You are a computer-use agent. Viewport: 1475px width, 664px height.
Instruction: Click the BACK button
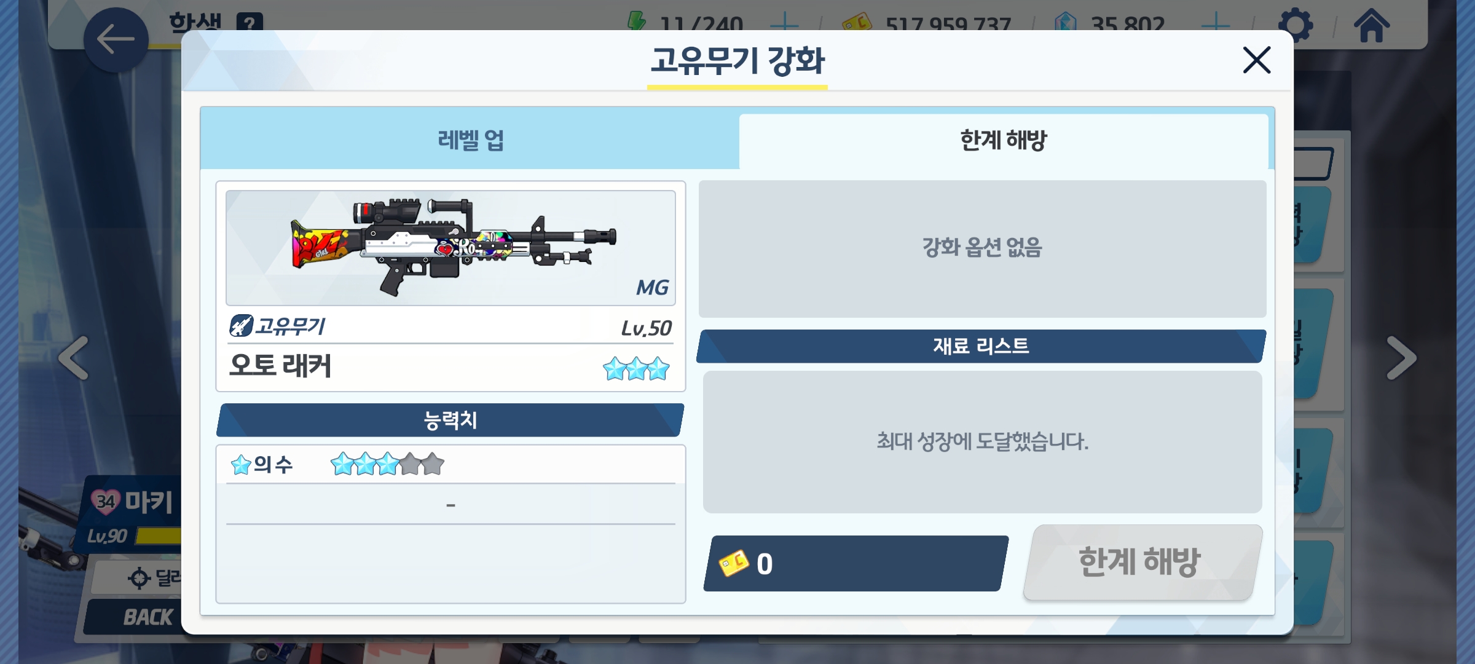[147, 617]
